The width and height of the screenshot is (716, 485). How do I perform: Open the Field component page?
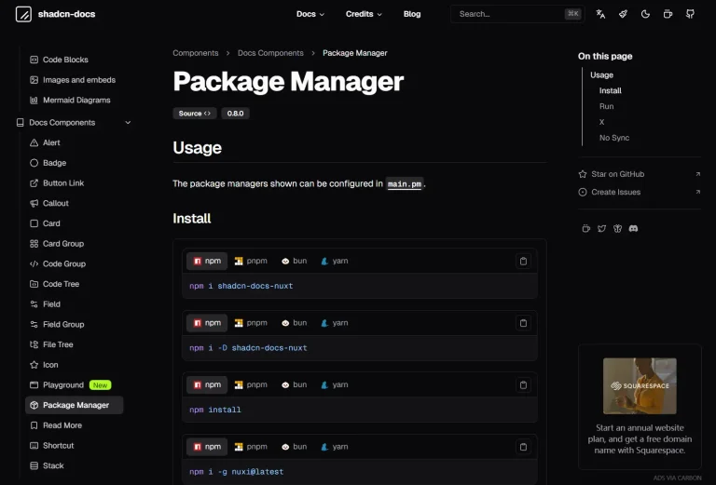coord(45,304)
